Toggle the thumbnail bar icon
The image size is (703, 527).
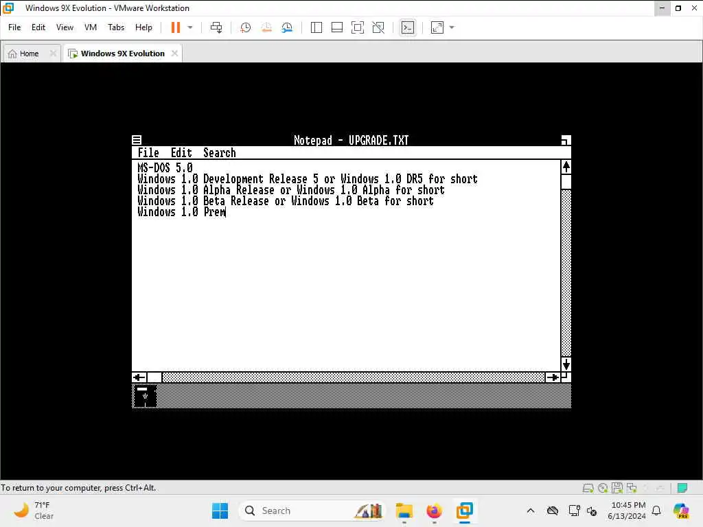pyautogui.click(x=336, y=27)
